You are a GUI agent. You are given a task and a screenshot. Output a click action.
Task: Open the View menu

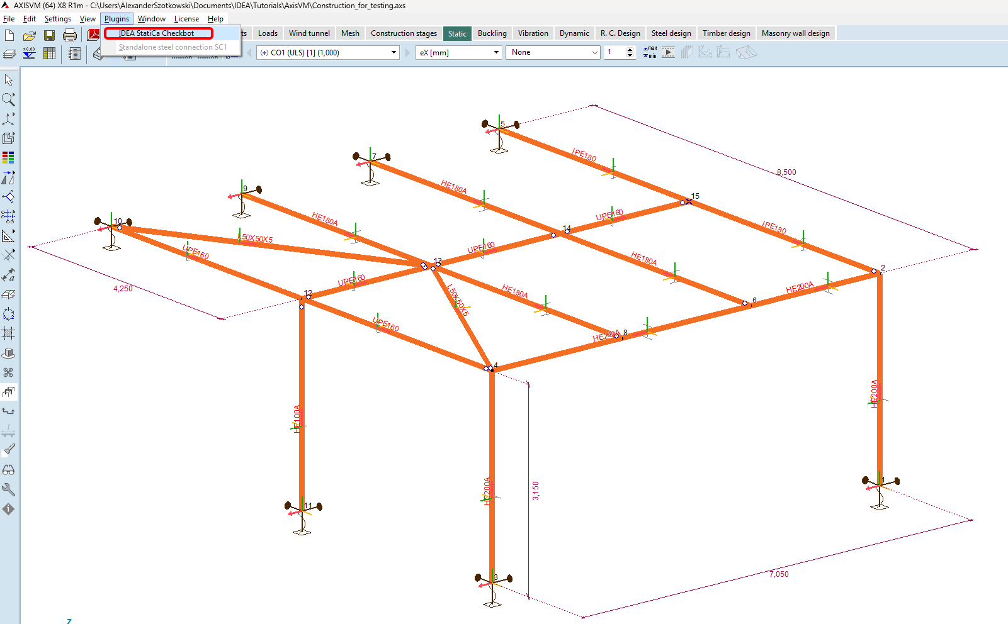(x=88, y=19)
